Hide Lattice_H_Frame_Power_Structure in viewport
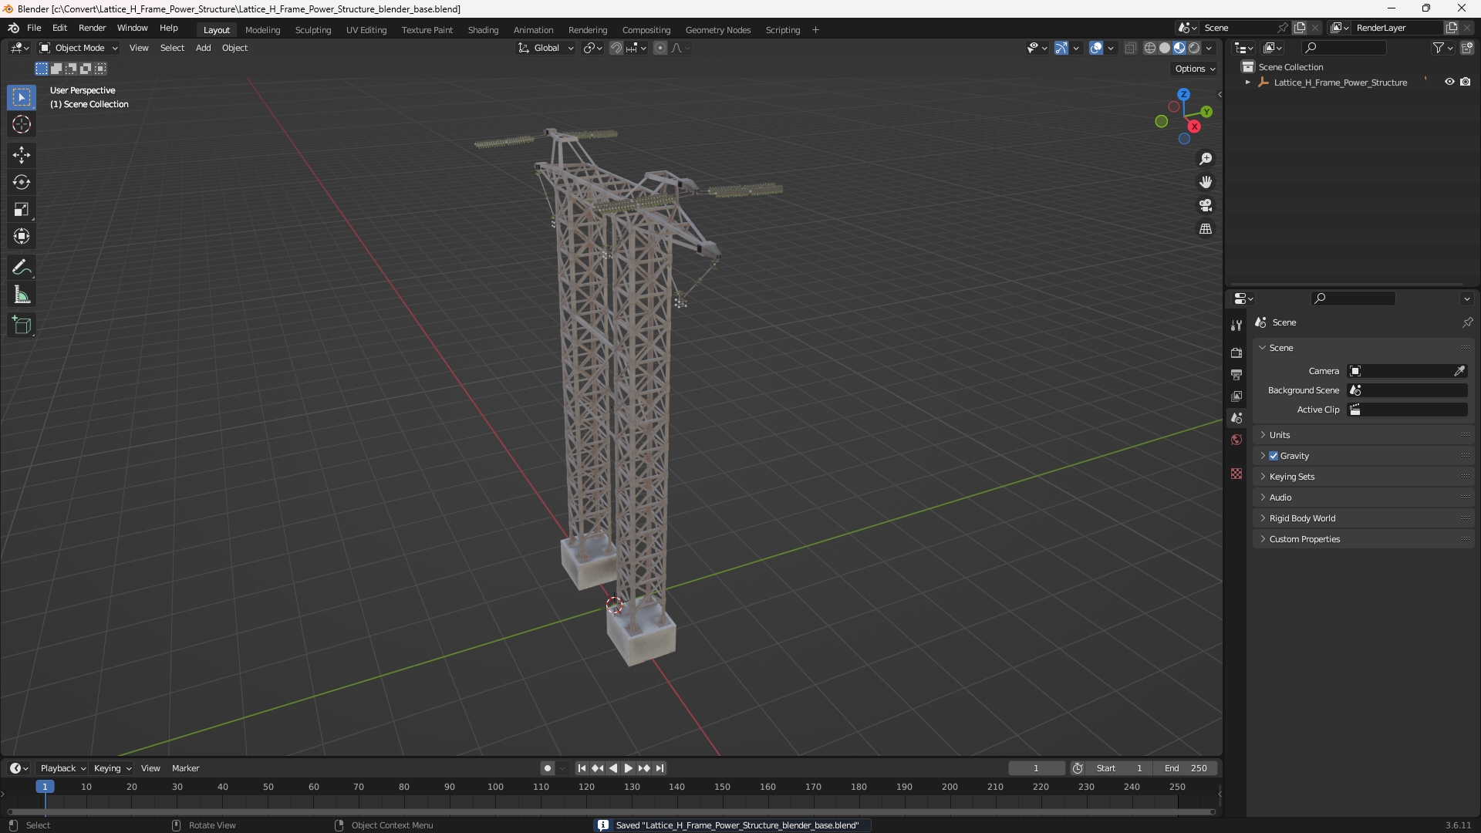The width and height of the screenshot is (1481, 833). (1449, 82)
